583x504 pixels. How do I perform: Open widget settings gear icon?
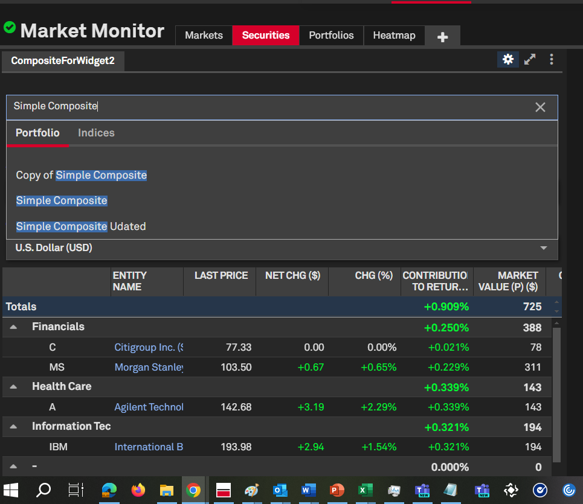[x=508, y=59]
